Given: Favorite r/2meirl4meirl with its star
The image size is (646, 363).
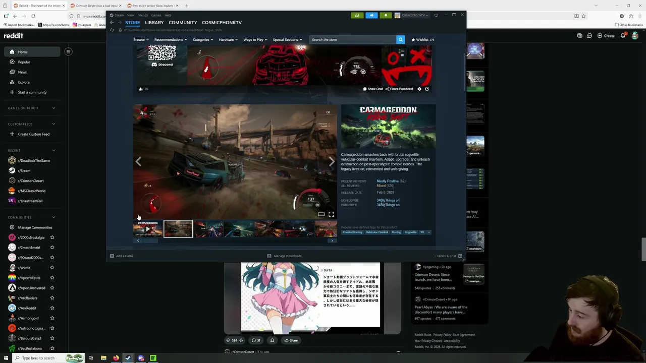Looking at the screenshot, I should click(x=52, y=248).
